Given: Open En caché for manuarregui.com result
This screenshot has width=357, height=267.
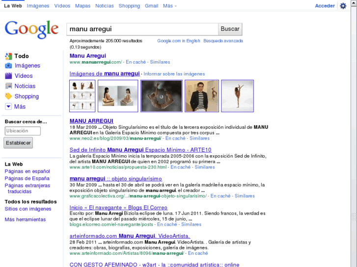Looking at the screenshot, I should pyautogui.click(x=136, y=62).
